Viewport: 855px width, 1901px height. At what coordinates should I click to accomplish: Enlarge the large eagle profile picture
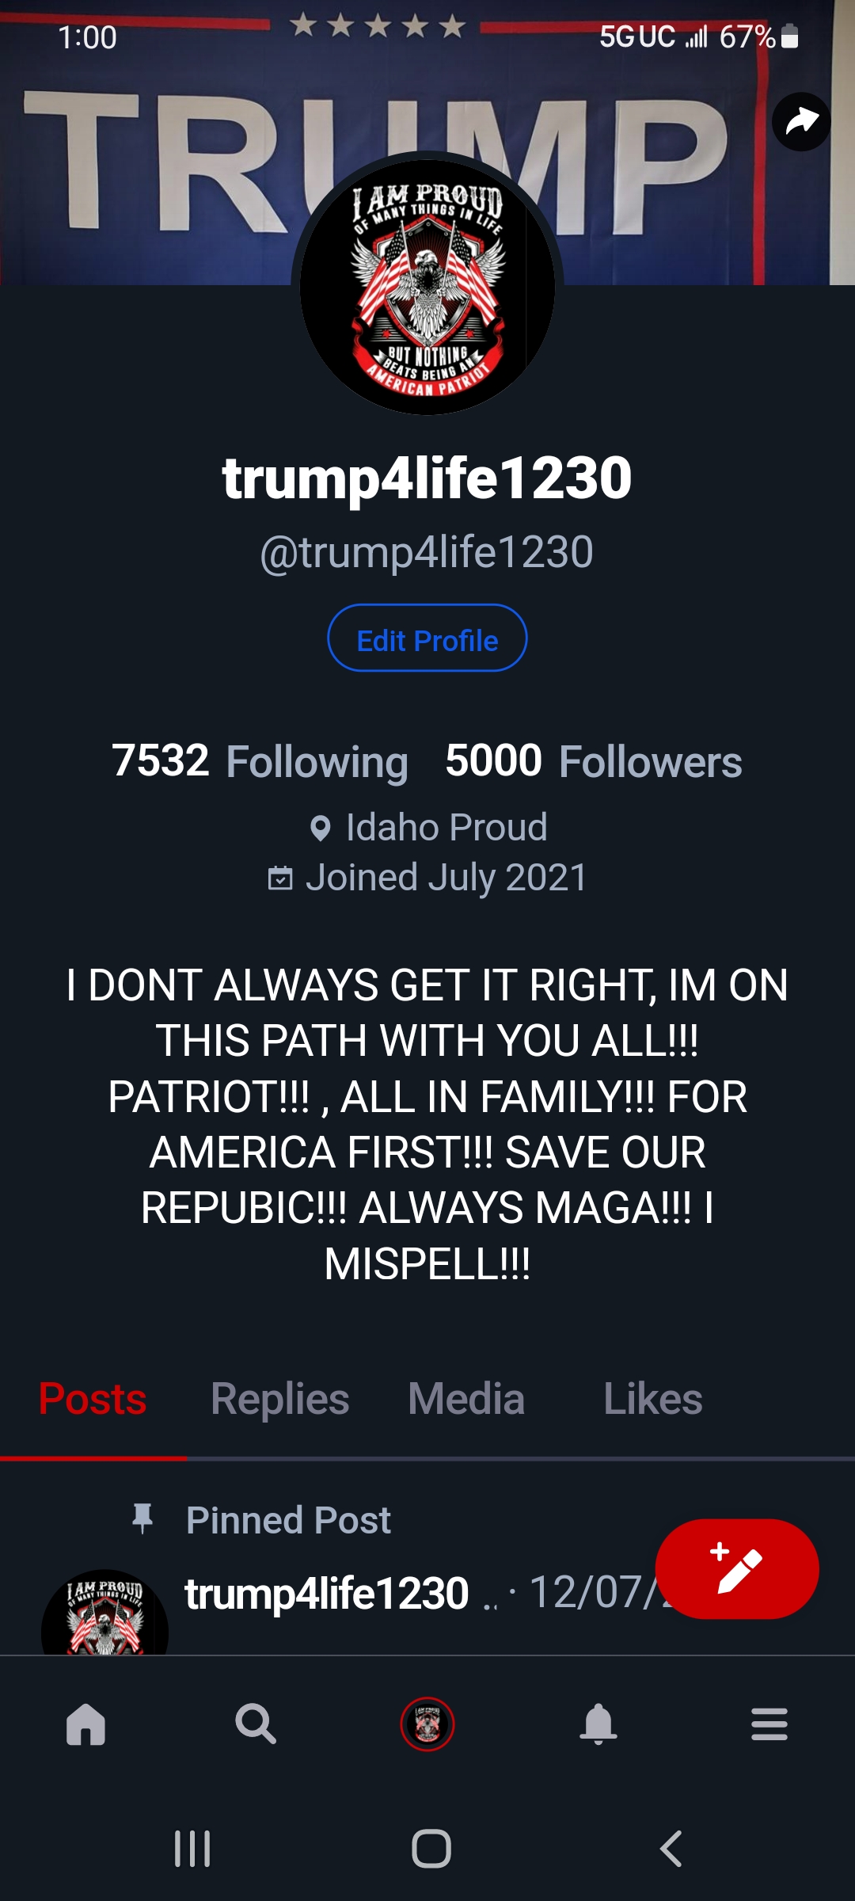click(427, 285)
